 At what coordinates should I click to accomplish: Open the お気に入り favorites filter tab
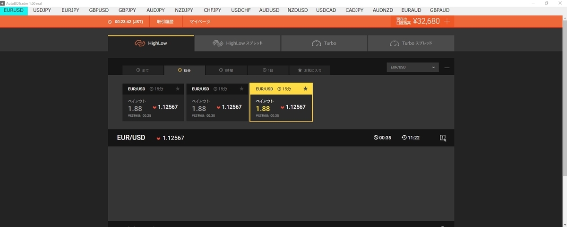pos(309,70)
